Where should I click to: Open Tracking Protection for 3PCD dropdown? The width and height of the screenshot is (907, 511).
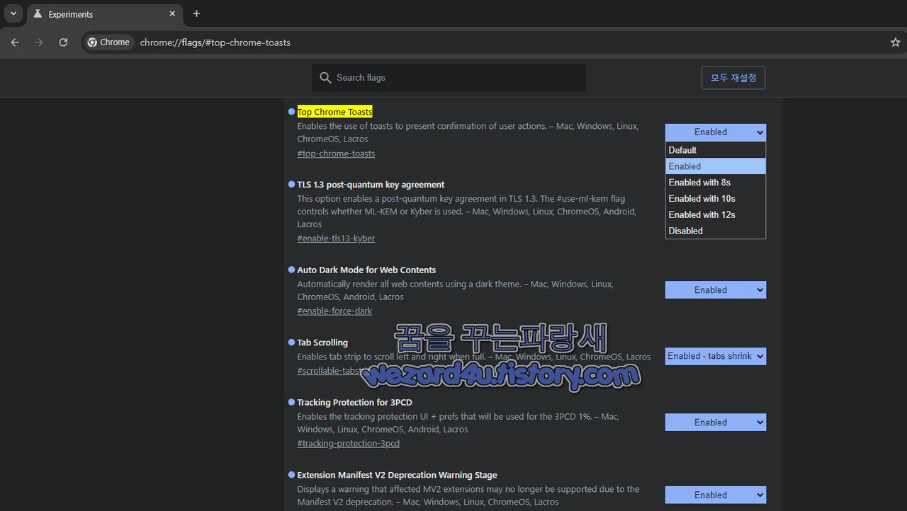[716, 423]
